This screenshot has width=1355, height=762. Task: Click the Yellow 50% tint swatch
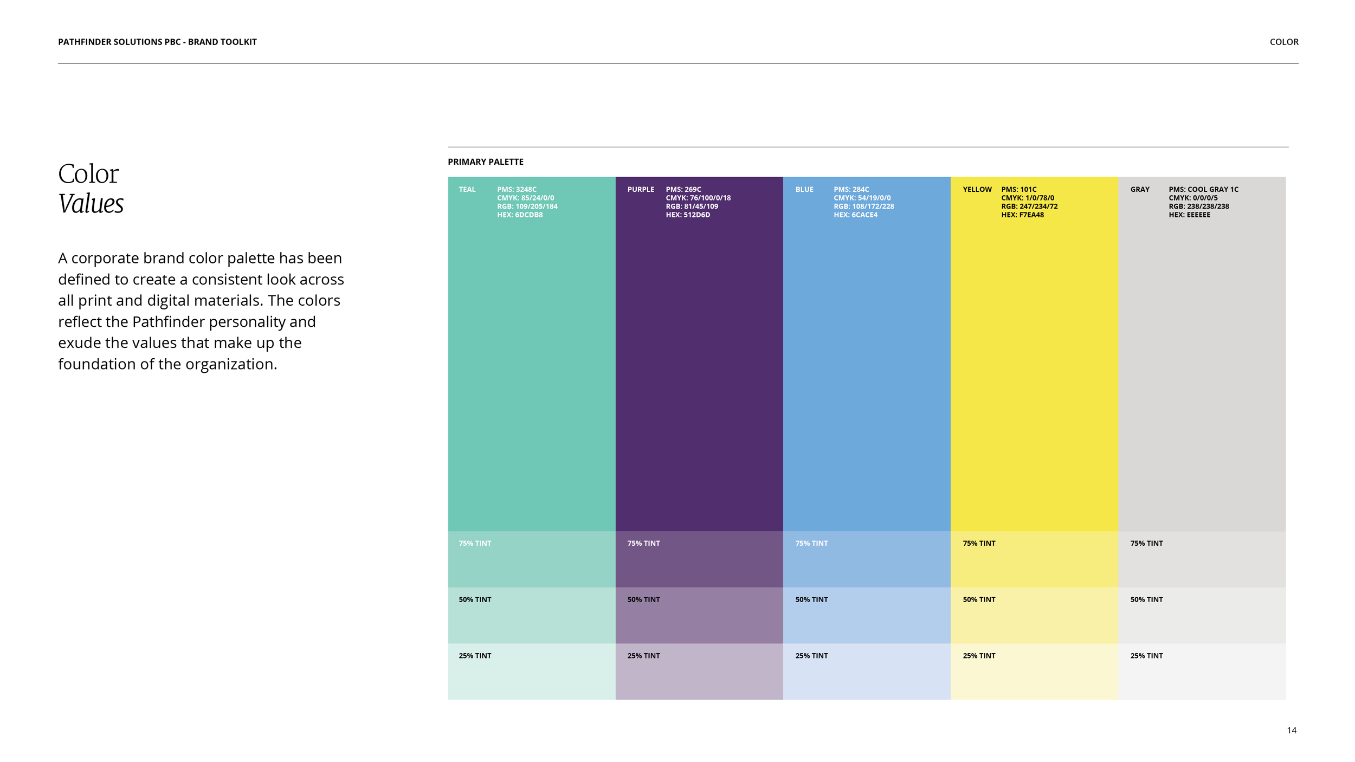(x=1035, y=615)
